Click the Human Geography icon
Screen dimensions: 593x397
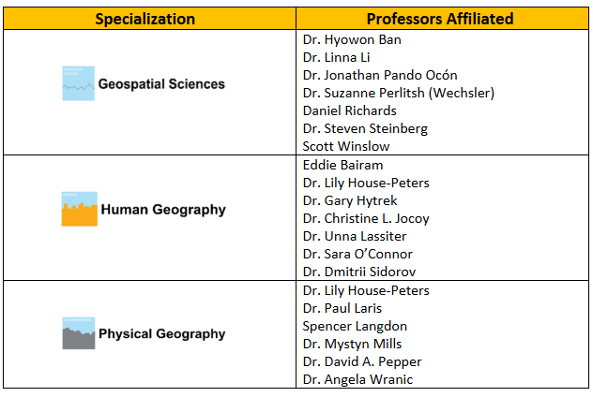[x=80, y=209]
